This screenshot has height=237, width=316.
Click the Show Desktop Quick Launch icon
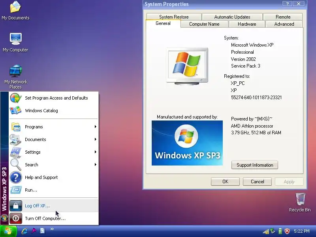(x=42, y=231)
